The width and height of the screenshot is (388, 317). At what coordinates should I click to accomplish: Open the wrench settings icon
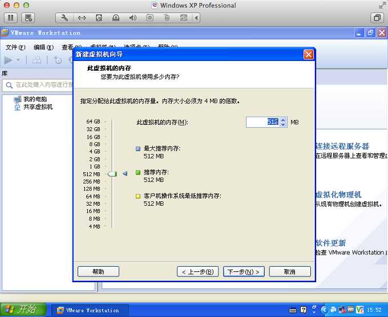point(64,18)
